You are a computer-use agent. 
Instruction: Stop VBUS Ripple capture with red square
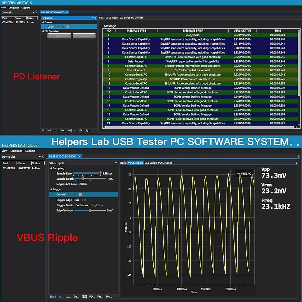[80, 194]
